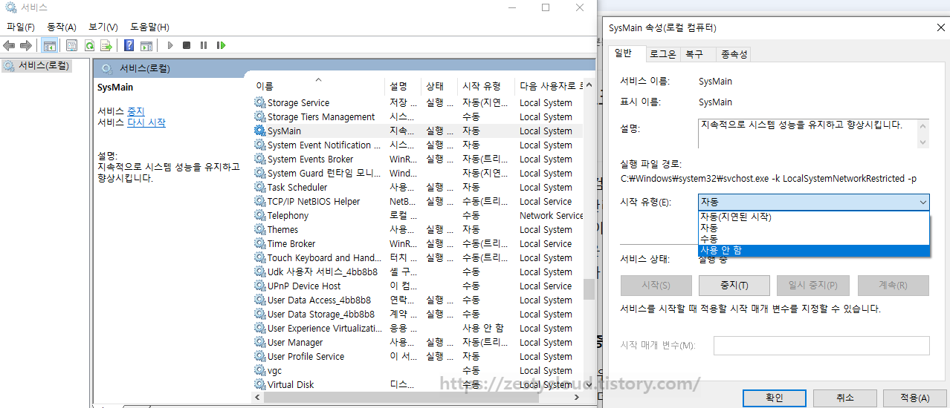Click the Start Service play icon
950x408 pixels.
(170, 45)
